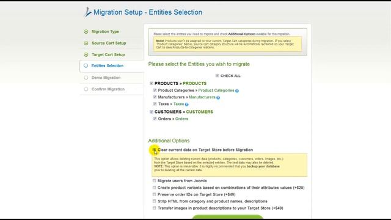Click the green button at page bottom

click(227, 216)
